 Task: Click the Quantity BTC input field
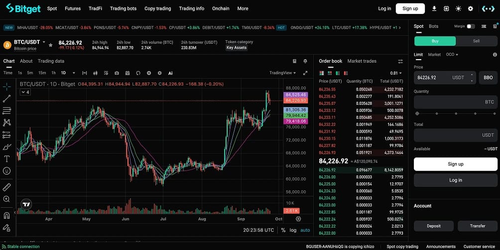(x=455, y=102)
